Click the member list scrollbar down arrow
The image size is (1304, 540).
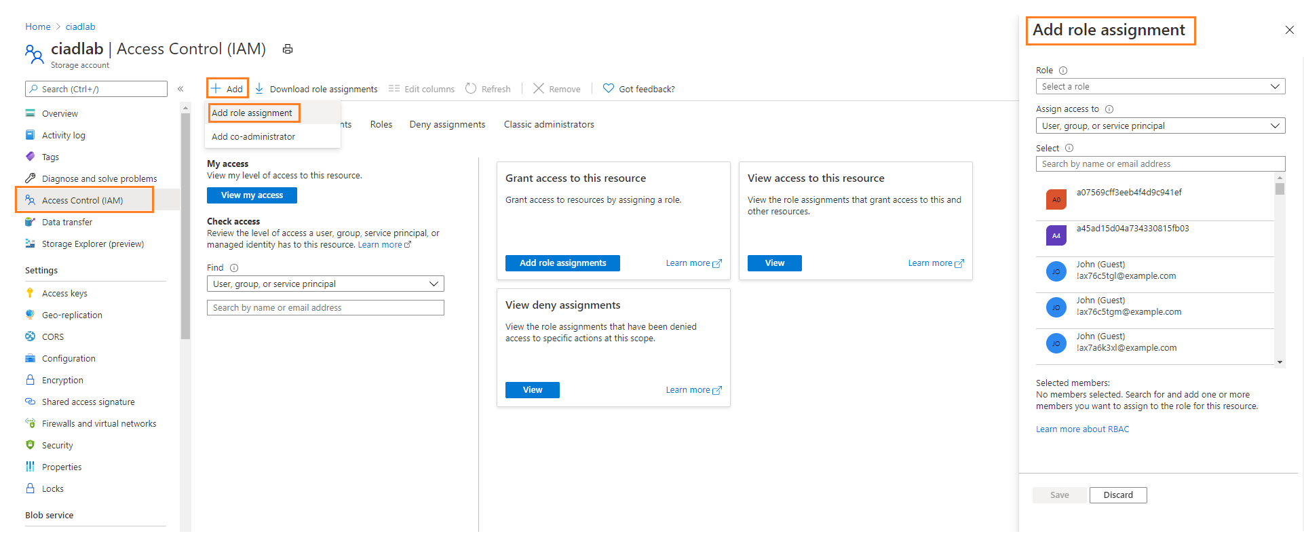1280,362
